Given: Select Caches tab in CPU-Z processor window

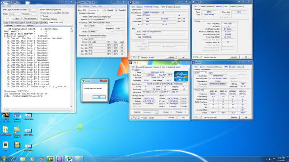Looking at the screenshot, I should [x=140, y=67].
